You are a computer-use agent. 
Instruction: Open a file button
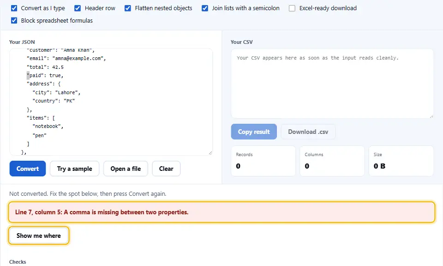[126, 169]
